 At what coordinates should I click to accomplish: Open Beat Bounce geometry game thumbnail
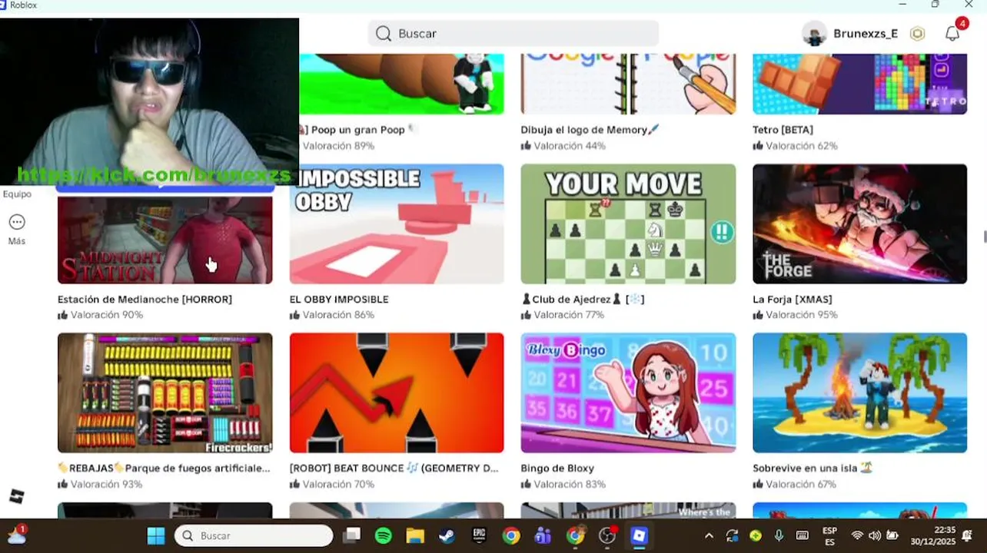[x=397, y=392]
